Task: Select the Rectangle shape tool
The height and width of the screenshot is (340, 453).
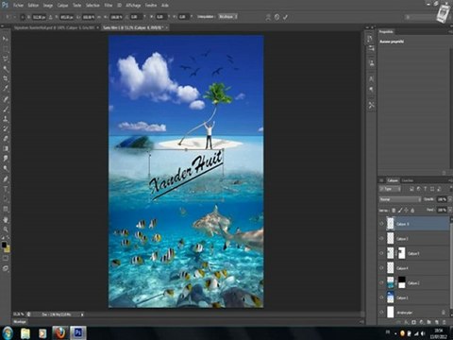Action: [x=6, y=209]
